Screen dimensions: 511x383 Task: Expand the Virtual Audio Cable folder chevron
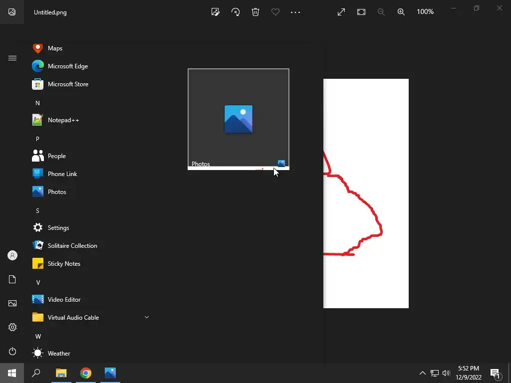147,317
